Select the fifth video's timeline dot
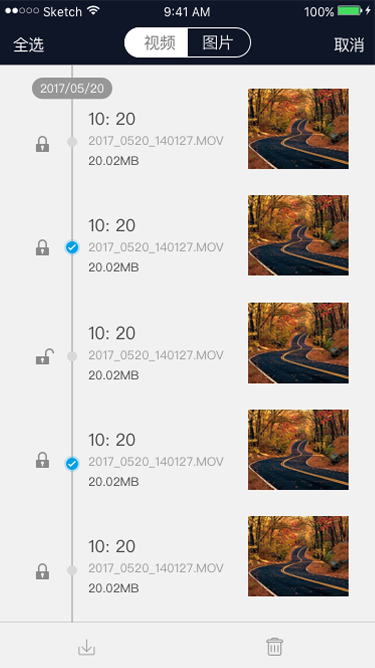Viewport: 375px width, 668px height. [x=72, y=570]
